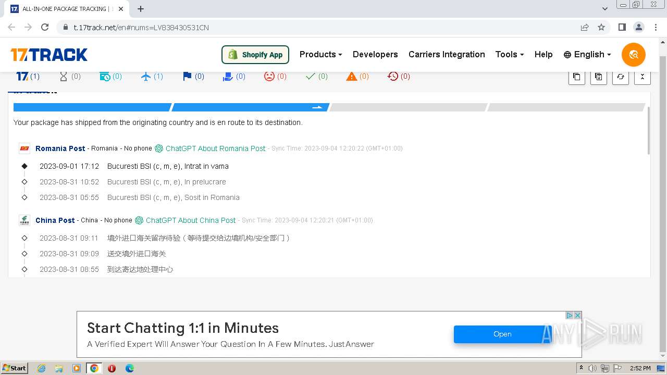Launch Internet Explorer from the taskbar
This screenshot has height=375, width=667.
tap(41, 368)
